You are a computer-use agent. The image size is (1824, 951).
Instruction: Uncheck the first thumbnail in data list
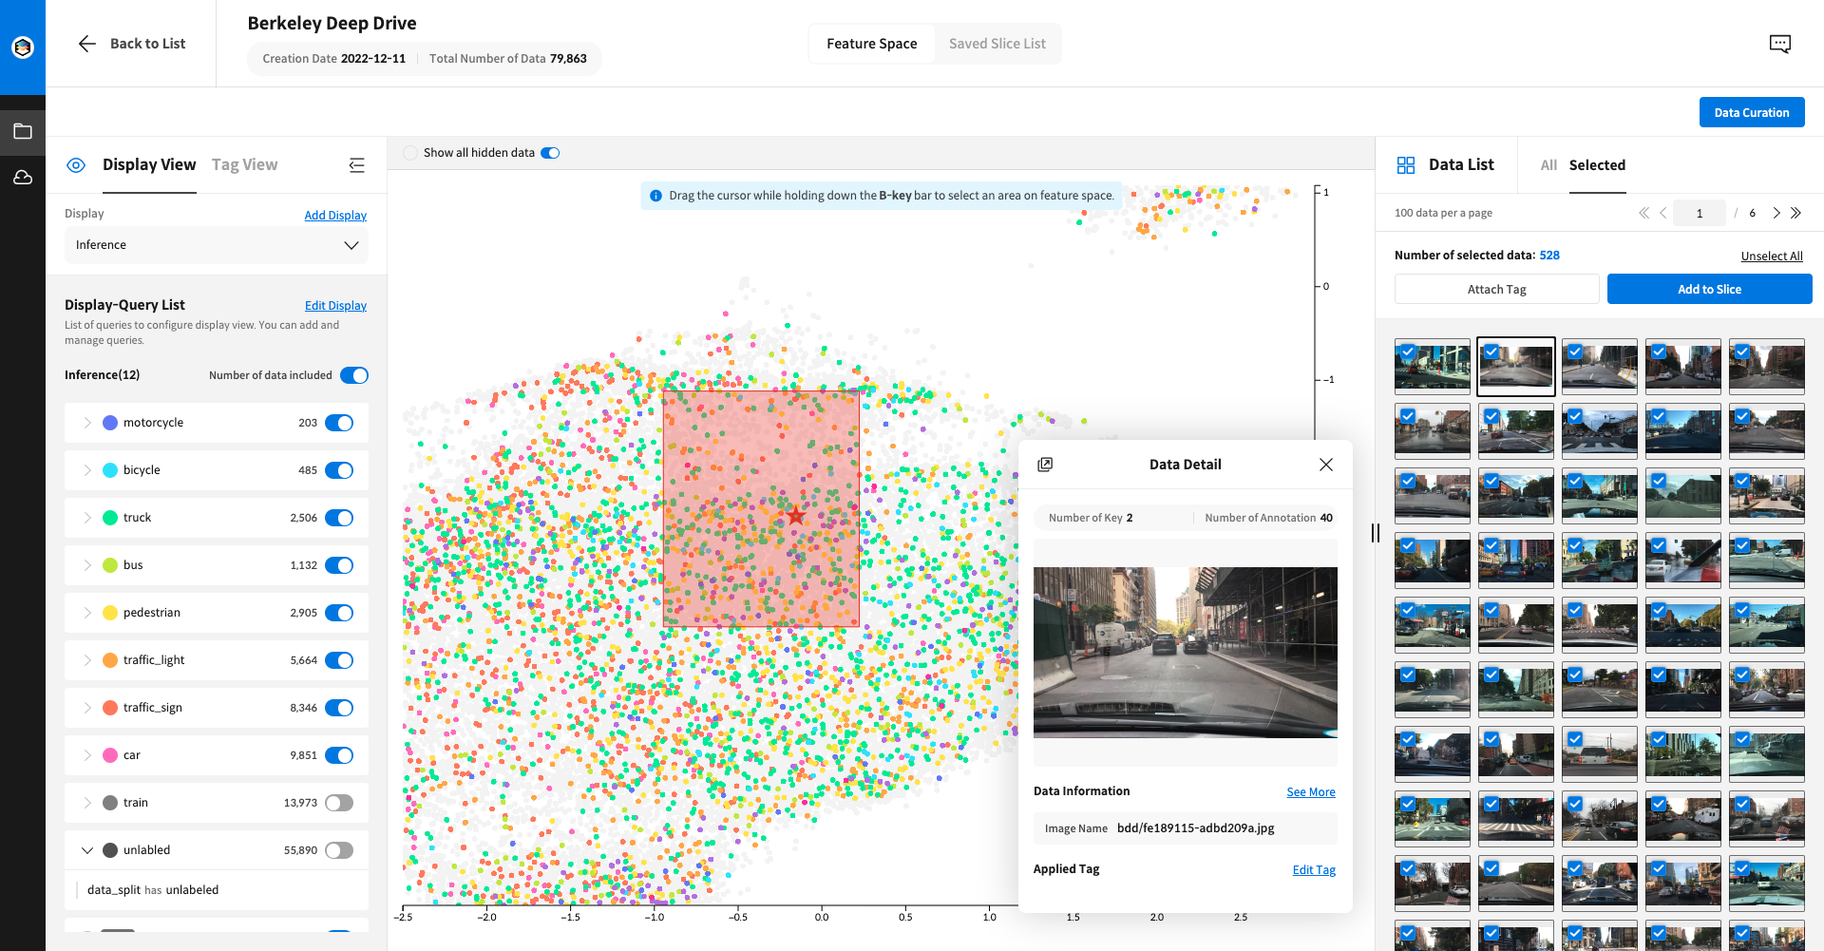click(1408, 352)
